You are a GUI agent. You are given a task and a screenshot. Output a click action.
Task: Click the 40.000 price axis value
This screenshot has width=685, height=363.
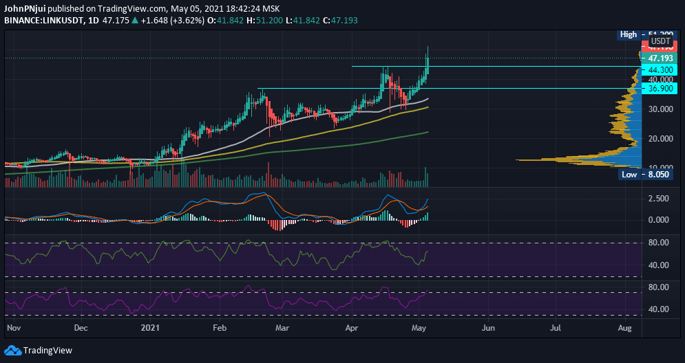tap(660, 80)
